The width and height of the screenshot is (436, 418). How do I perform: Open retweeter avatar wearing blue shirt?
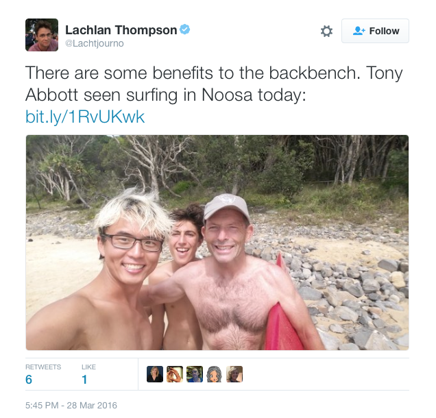195,374
